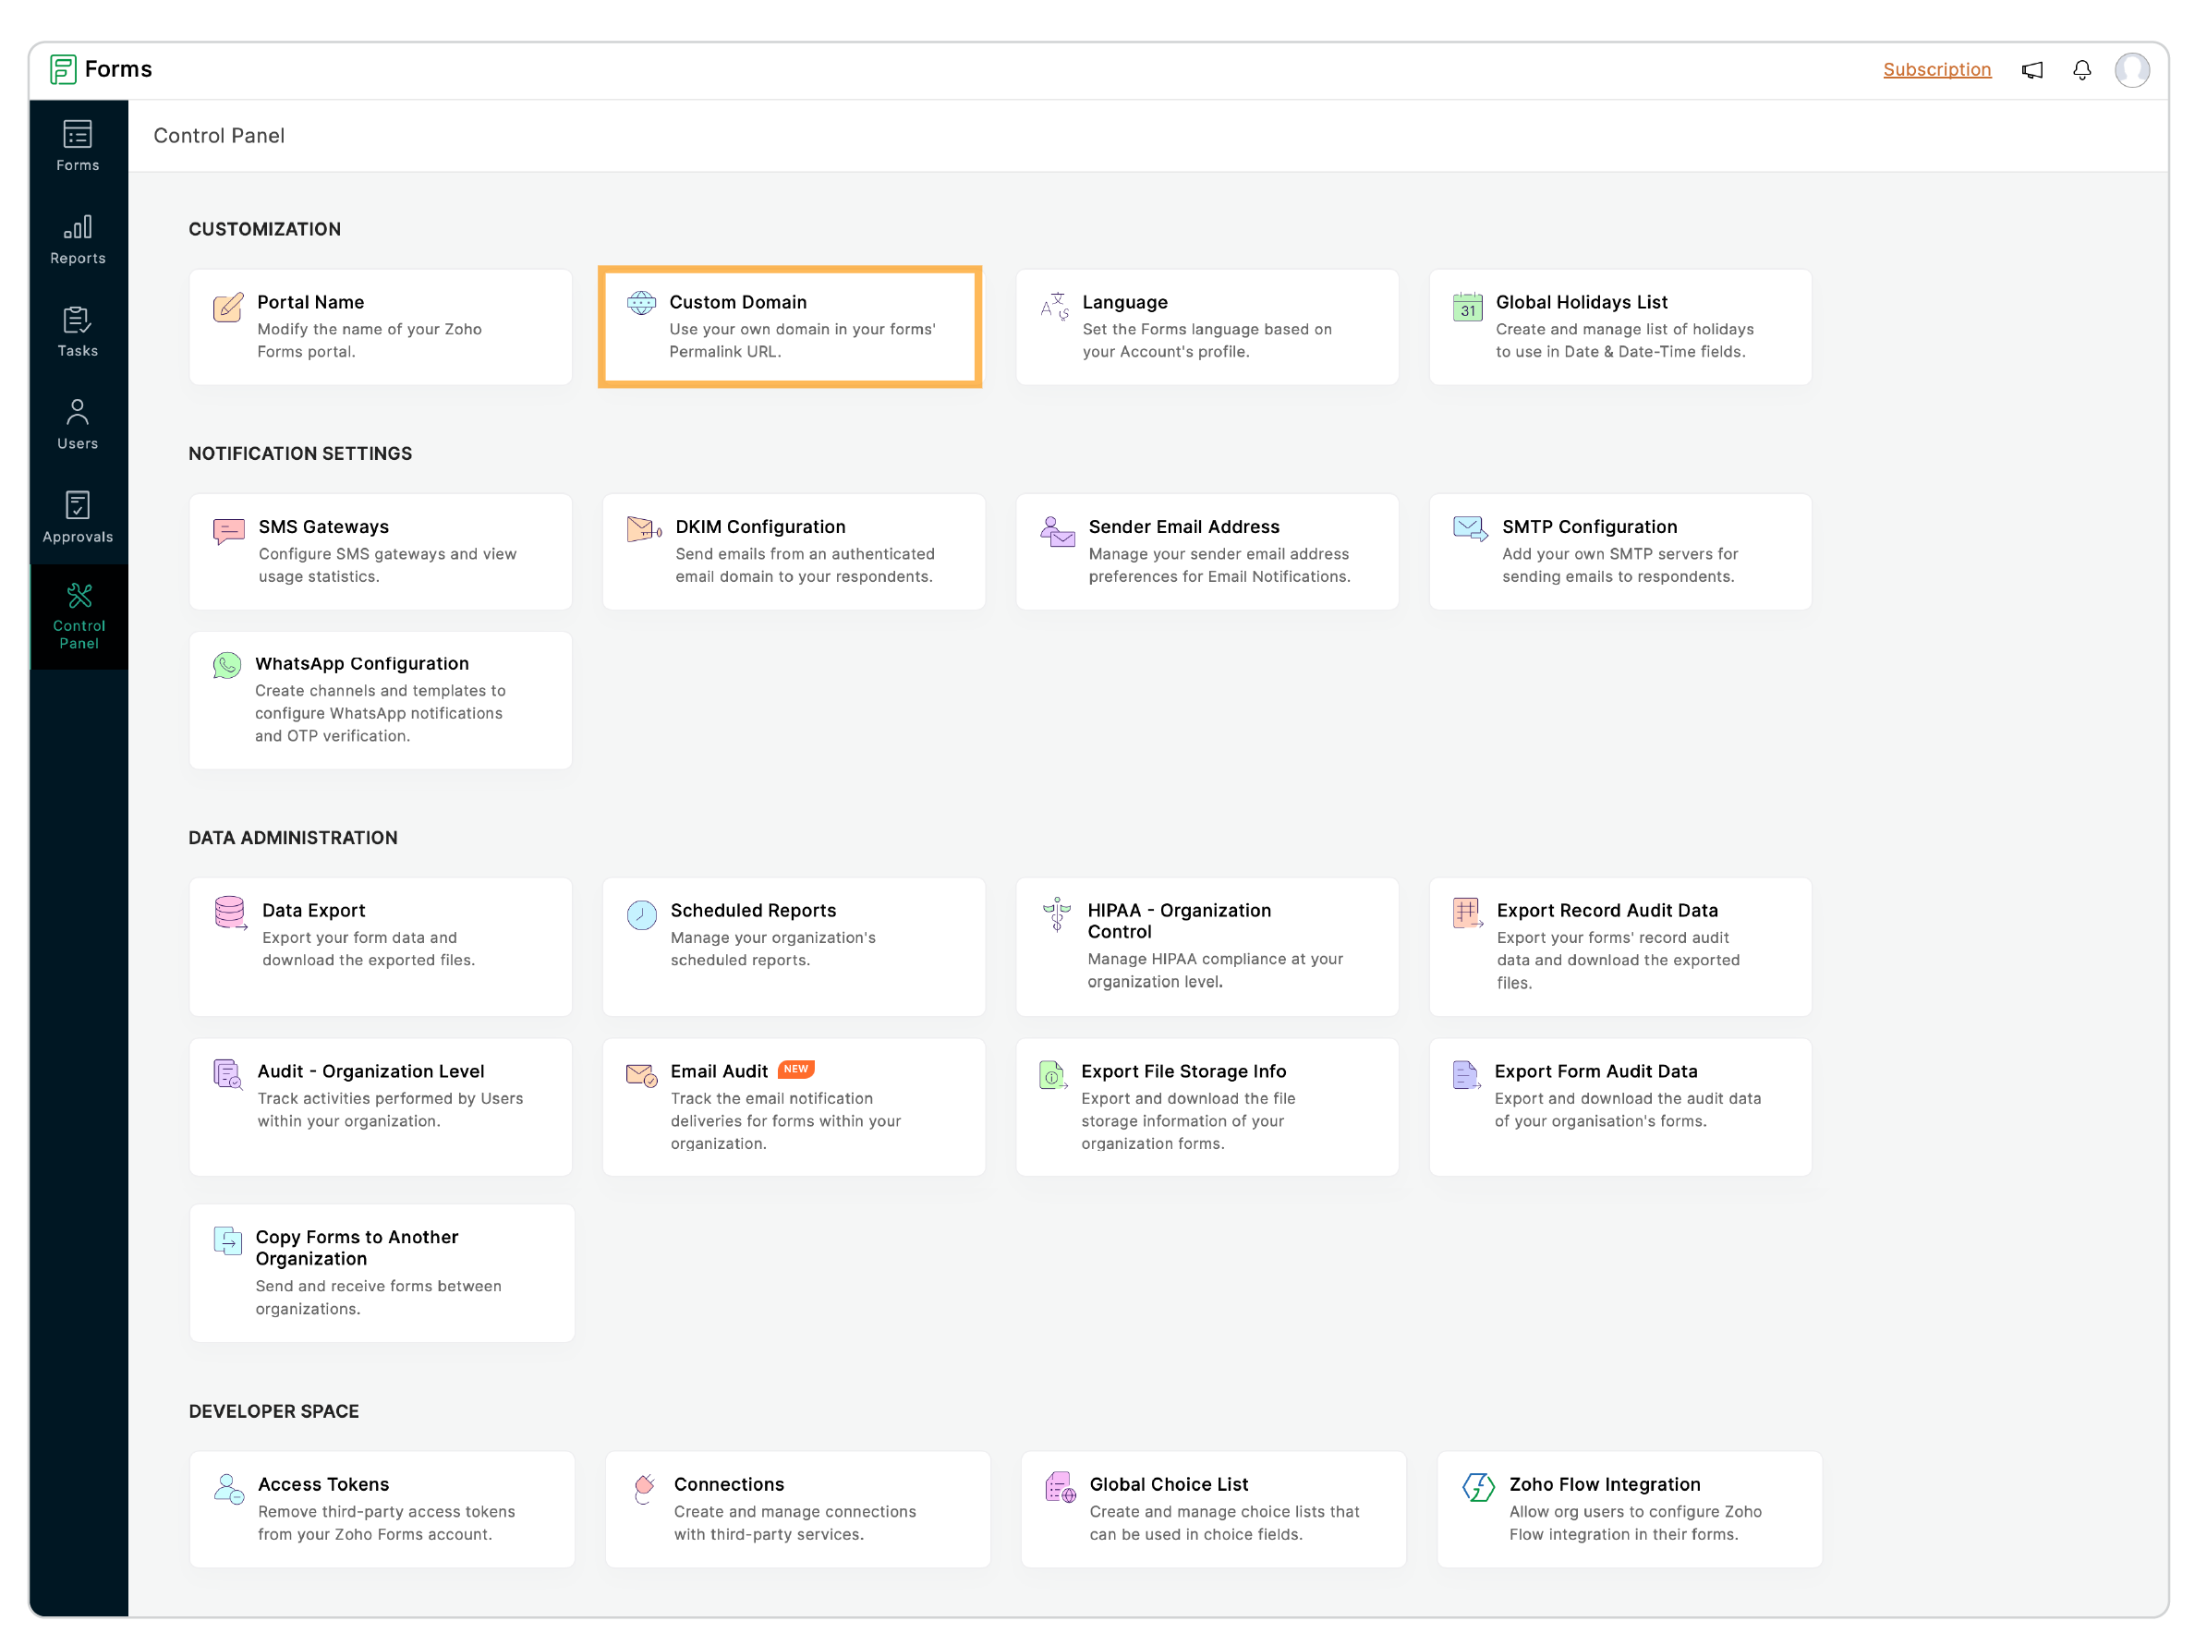2195x1645 pixels.
Task: Click the Scheduled Reports clock icon
Action: pos(641,914)
